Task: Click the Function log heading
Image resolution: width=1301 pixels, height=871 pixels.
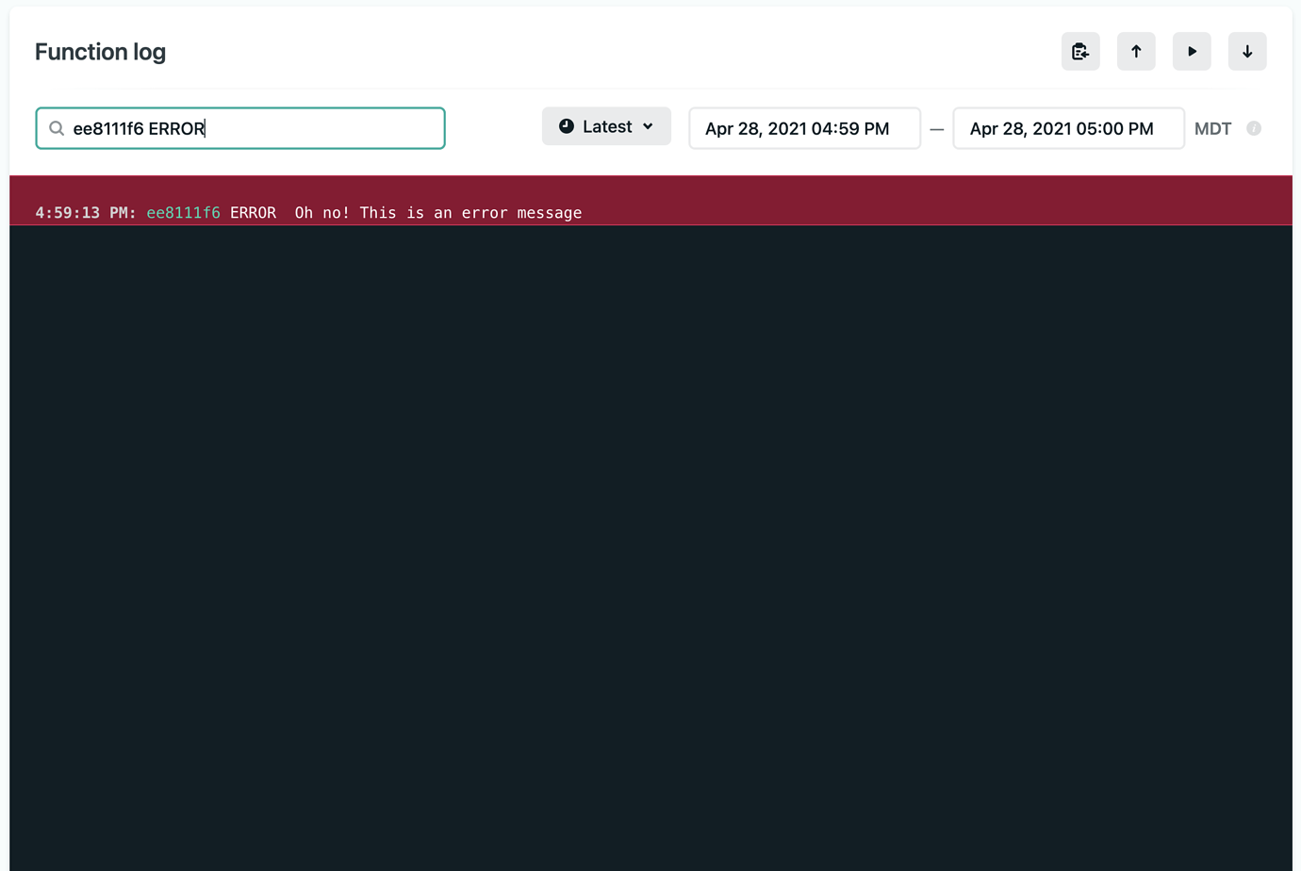Action: coord(100,52)
